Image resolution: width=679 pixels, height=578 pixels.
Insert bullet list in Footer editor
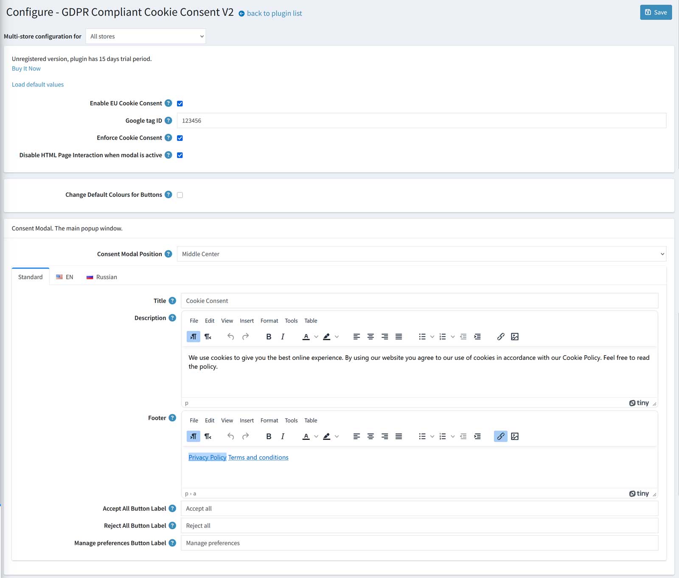pyautogui.click(x=422, y=436)
